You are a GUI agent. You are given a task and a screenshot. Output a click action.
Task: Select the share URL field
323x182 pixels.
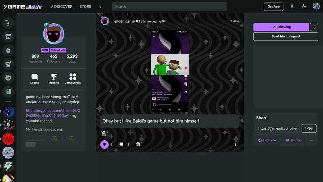click(x=277, y=128)
